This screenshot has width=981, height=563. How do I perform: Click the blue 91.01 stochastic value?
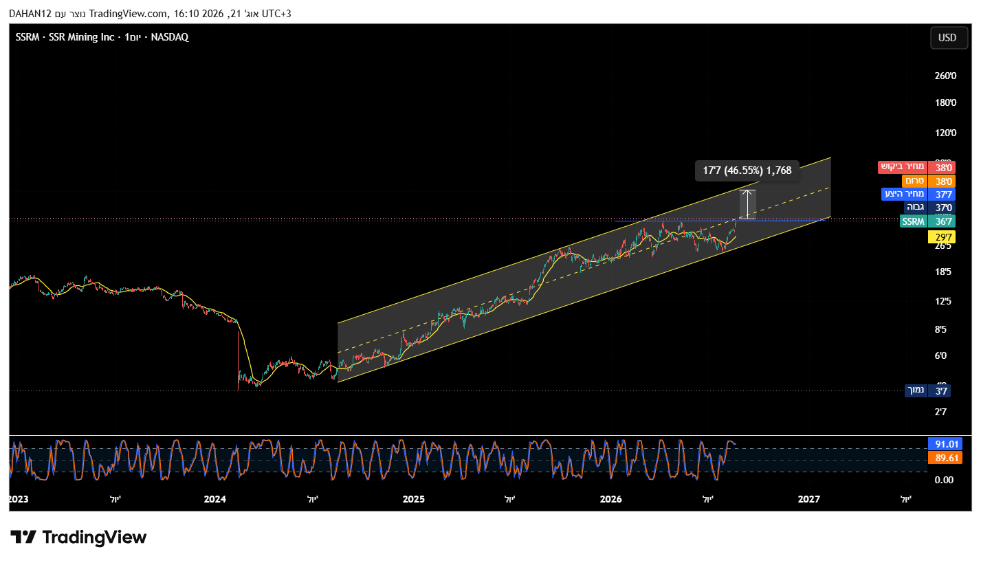[x=945, y=444]
